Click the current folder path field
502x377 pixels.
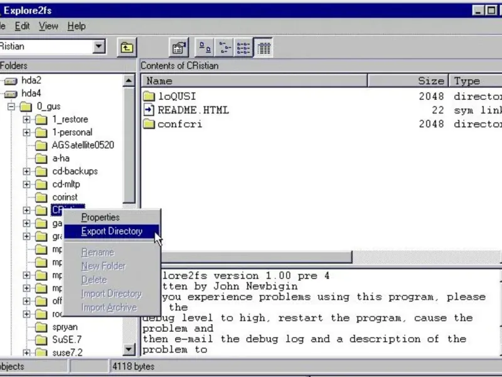click(46, 46)
